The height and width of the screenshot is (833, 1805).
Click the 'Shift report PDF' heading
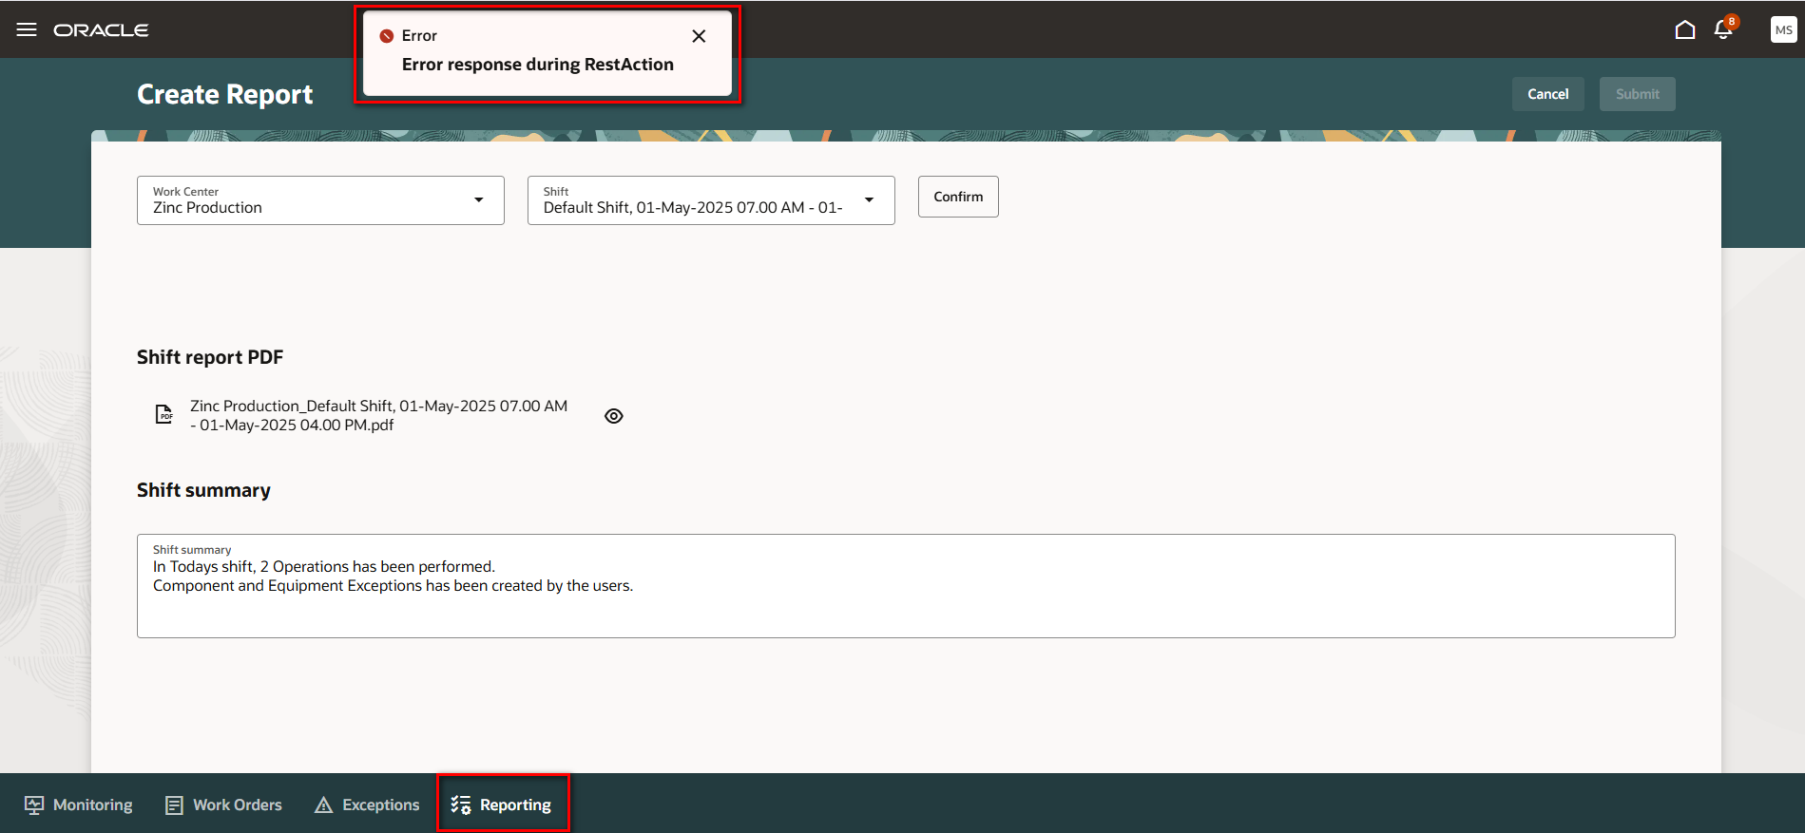pos(210,357)
